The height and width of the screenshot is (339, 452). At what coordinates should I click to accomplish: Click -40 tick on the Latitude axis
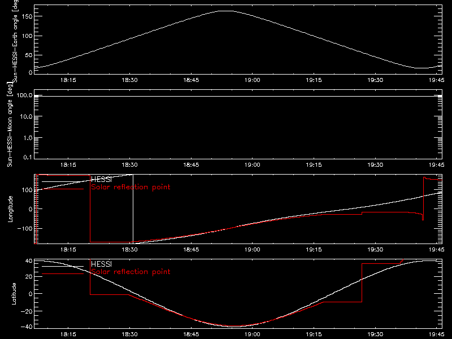(x=27, y=327)
